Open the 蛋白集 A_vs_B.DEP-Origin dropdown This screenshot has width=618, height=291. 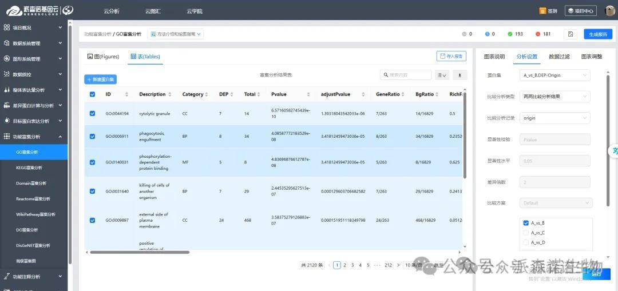tap(555, 75)
